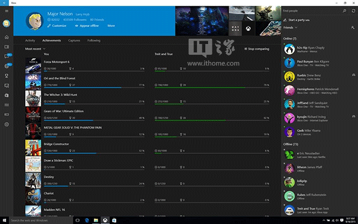This screenshot has height=224, width=358.
Task: Open the Windows Start button
Action: click(4, 220)
